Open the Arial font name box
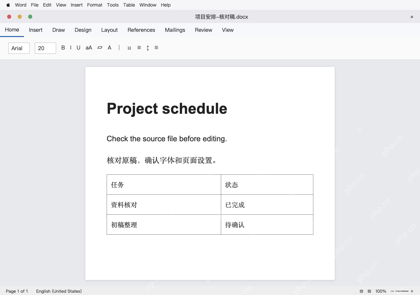 (19, 48)
